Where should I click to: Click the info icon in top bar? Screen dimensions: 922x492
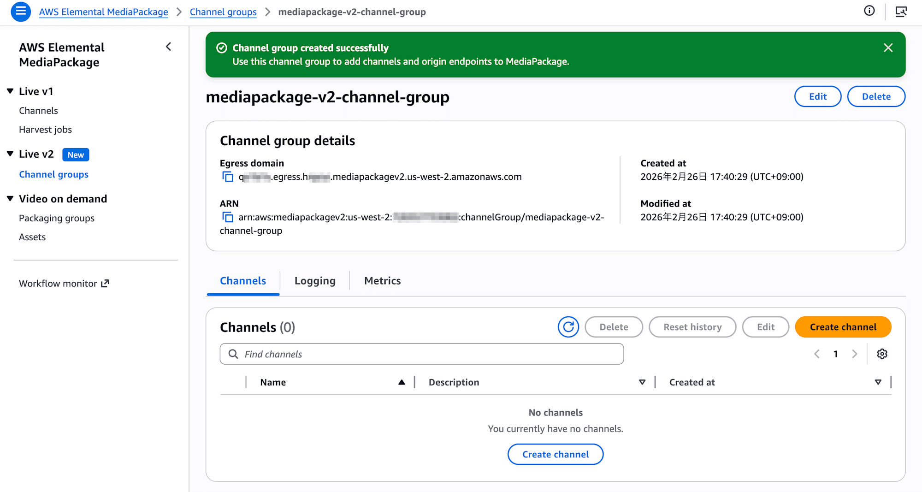tap(869, 11)
